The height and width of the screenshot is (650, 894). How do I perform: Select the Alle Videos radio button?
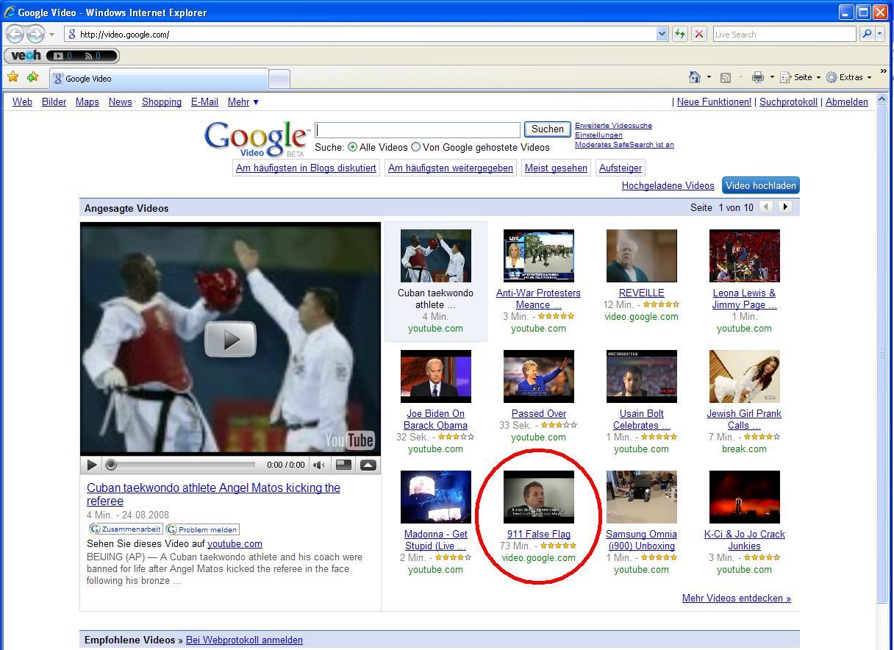[x=352, y=147]
